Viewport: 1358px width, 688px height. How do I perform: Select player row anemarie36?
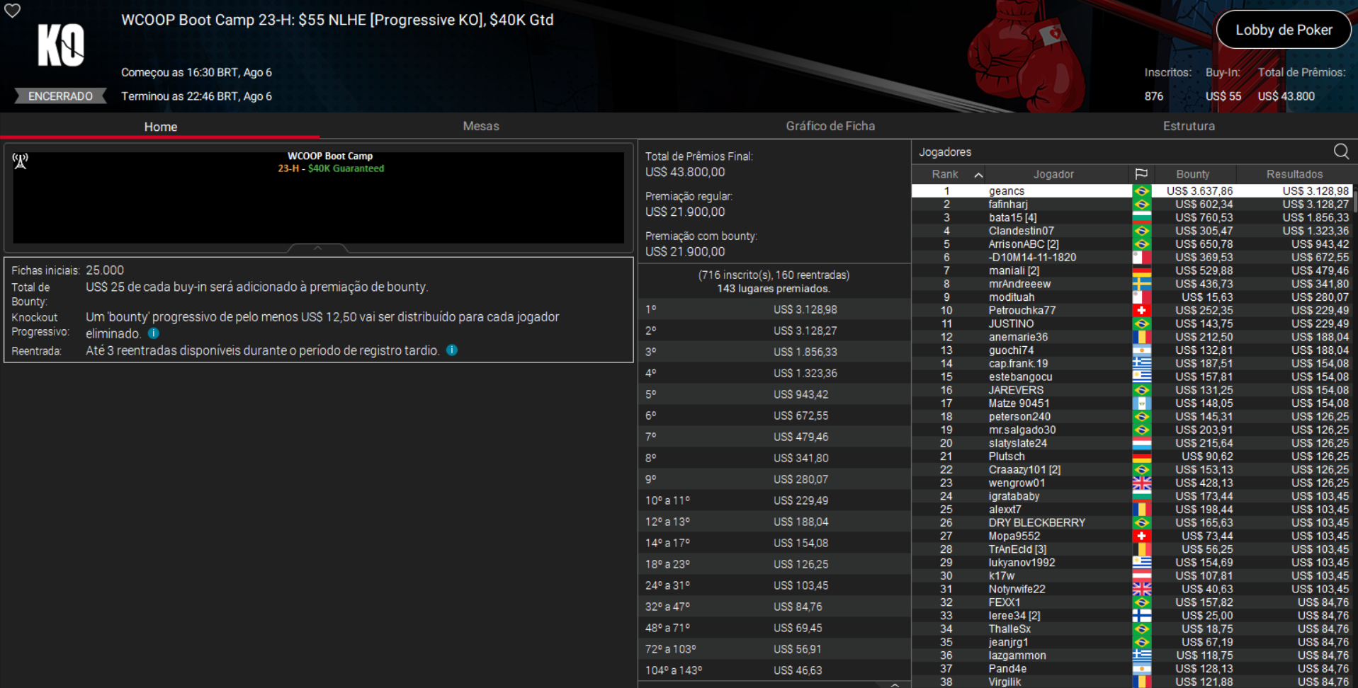click(x=1132, y=337)
